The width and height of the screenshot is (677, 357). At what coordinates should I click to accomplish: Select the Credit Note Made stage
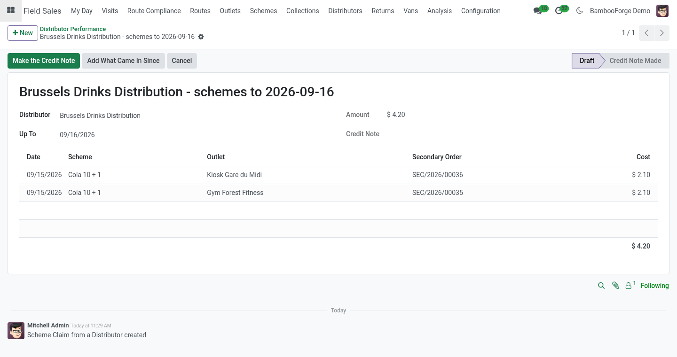(635, 61)
